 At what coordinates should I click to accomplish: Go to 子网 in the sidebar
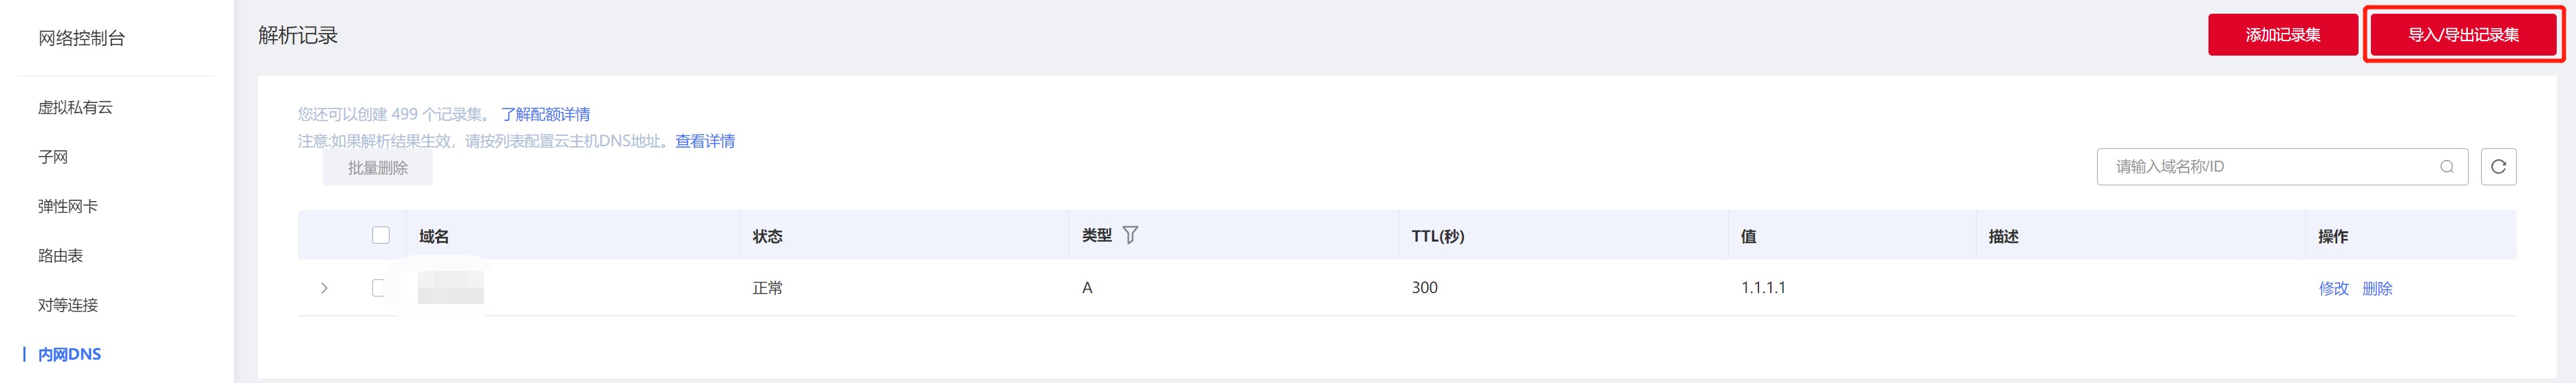tap(53, 156)
